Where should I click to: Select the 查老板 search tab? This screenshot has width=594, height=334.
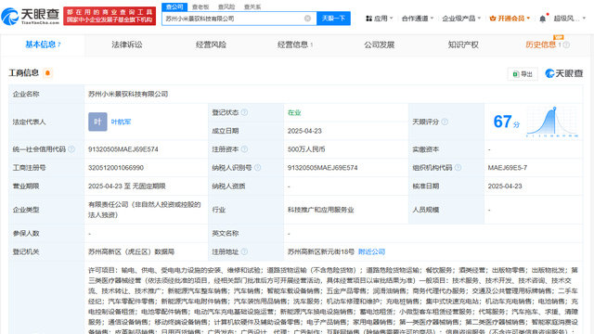pyautogui.click(x=200, y=6)
